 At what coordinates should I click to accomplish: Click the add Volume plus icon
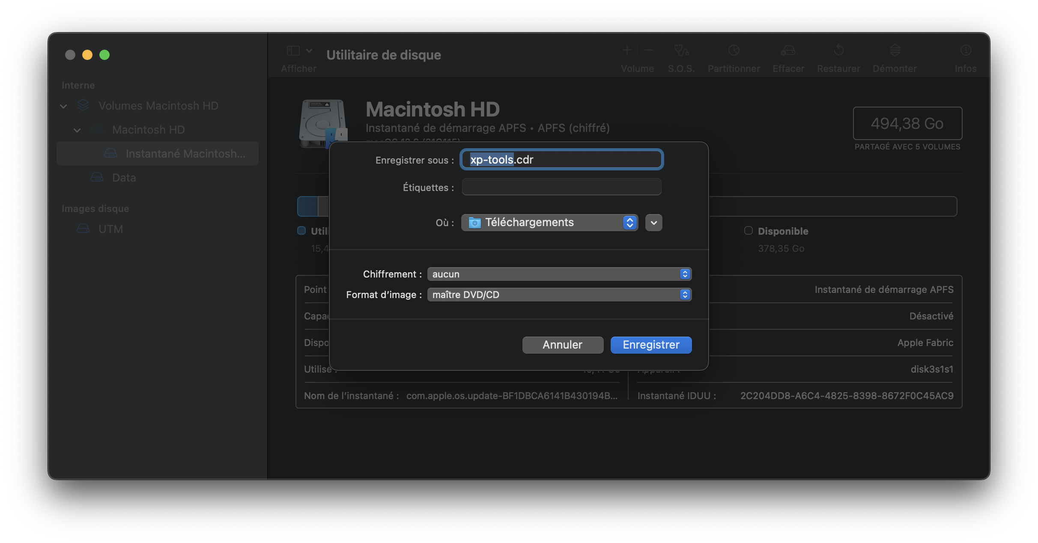pyautogui.click(x=627, y=51)
